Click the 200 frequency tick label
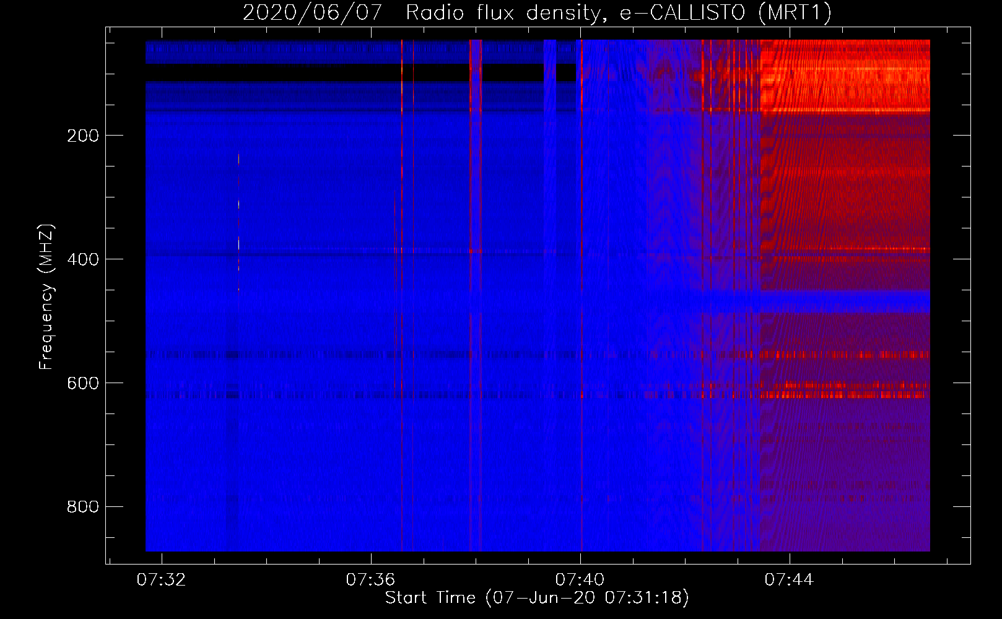1002x619 pixels. click(83, 136)
